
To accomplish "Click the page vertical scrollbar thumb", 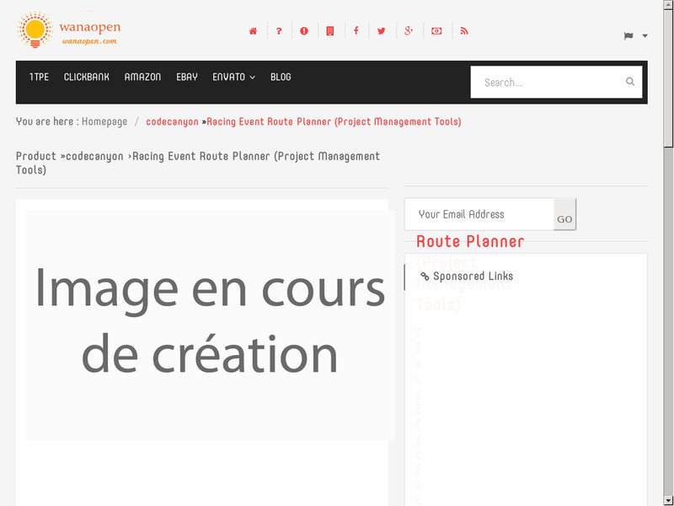I will [x=668, y=78].
